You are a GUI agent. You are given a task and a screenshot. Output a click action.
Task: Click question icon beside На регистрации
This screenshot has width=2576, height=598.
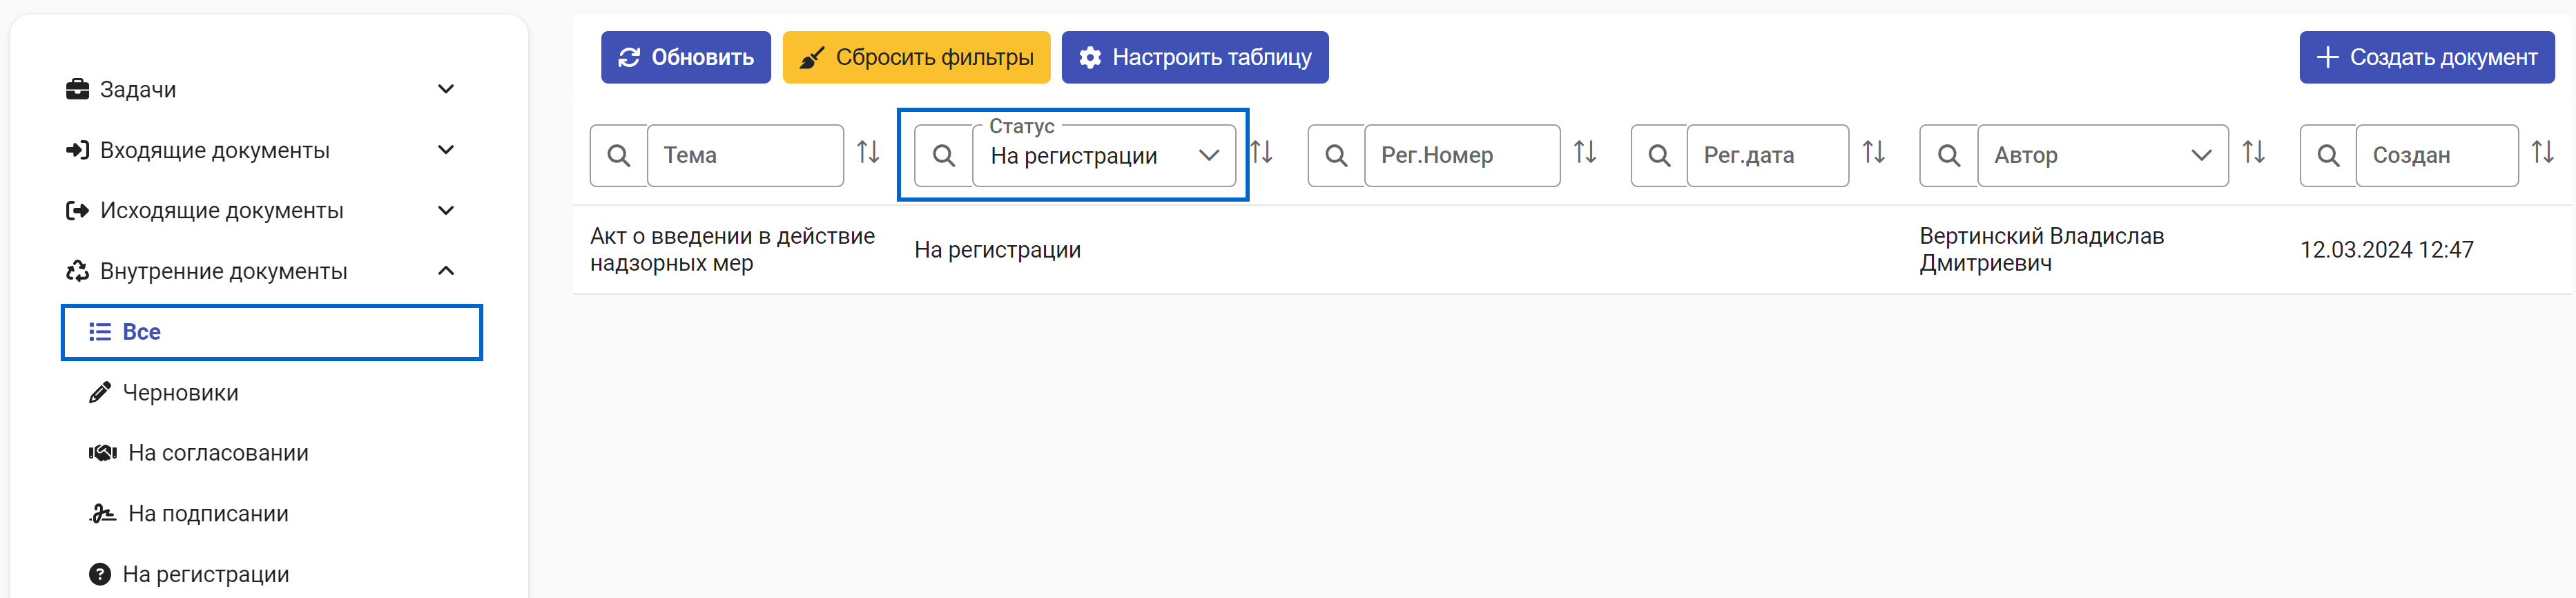click(100, 574)
